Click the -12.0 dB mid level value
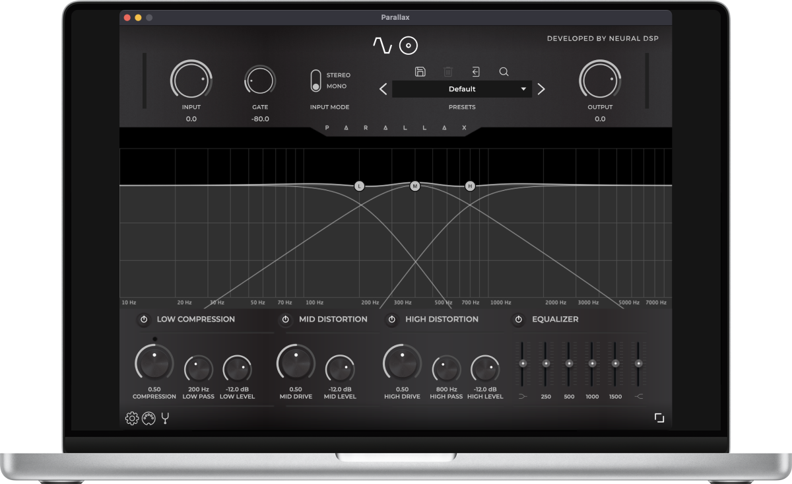Viewport: 792px width, 484px height. click(x=340, y=390)
